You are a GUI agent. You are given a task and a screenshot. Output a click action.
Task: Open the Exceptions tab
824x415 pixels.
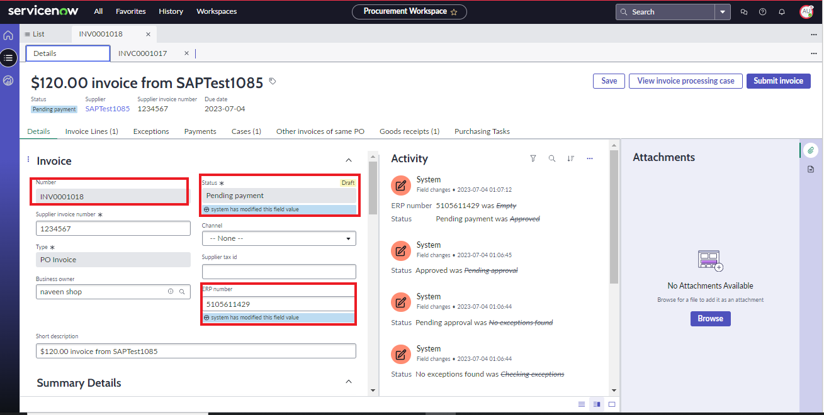151,131
